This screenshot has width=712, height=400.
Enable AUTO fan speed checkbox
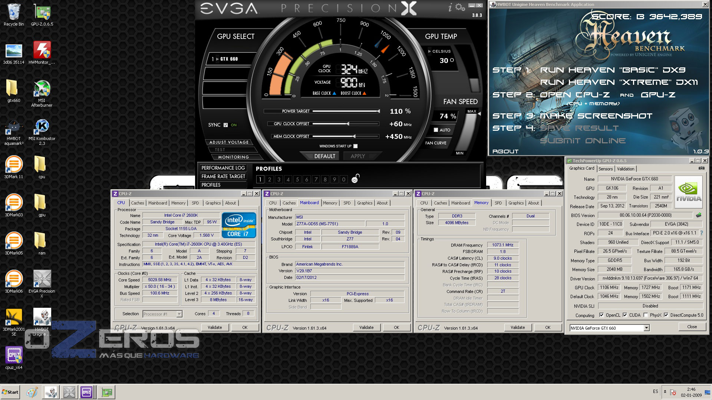click(436, 130)
